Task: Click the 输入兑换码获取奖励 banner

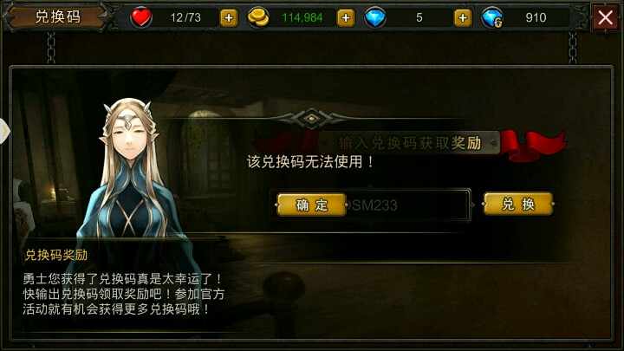Action: point(409,142)
